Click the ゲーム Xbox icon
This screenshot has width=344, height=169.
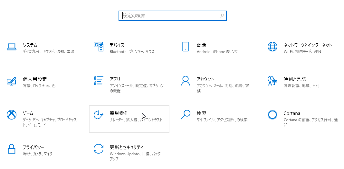[11, 115]
